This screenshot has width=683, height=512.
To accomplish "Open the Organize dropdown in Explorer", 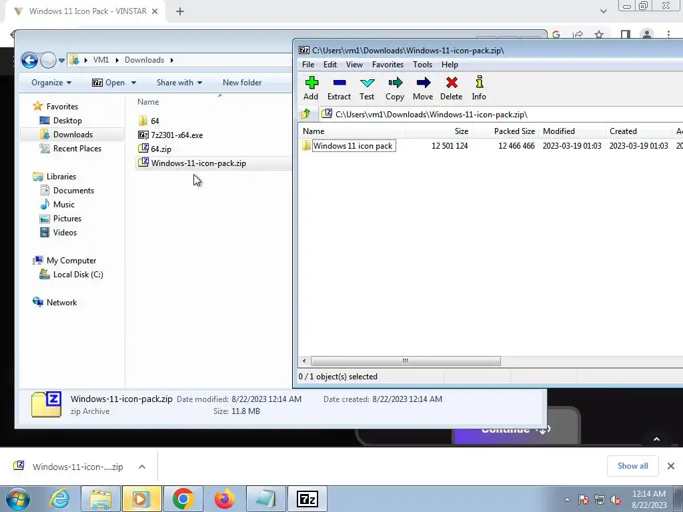I will 51,83.
